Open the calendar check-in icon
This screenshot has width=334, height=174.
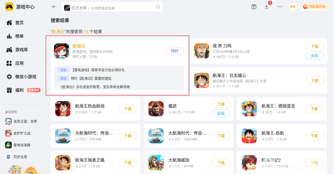[254, 7]
